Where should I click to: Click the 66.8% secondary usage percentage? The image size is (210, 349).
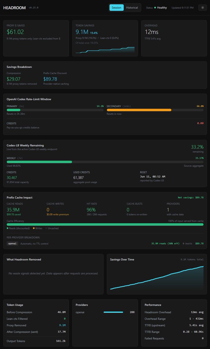click(200, 106)
